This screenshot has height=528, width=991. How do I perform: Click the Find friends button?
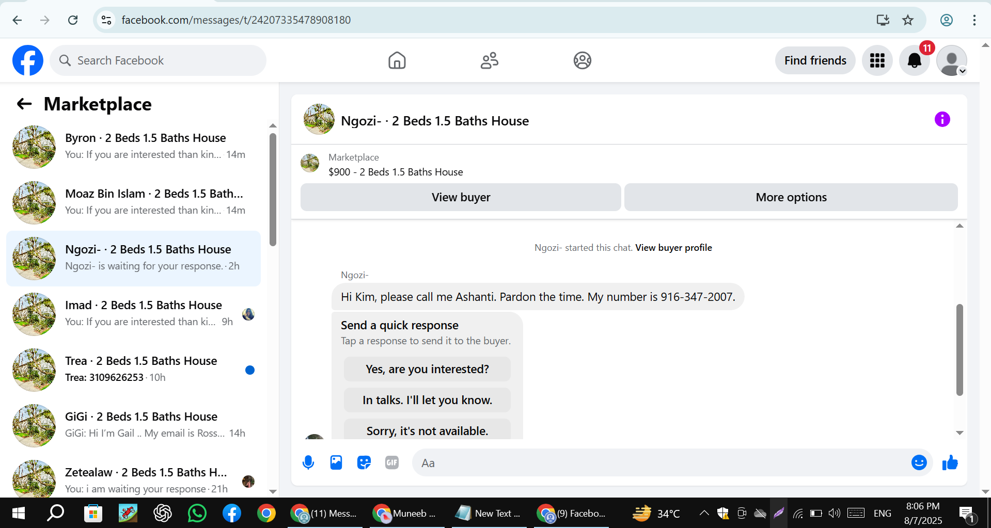(x=815, y=60)
